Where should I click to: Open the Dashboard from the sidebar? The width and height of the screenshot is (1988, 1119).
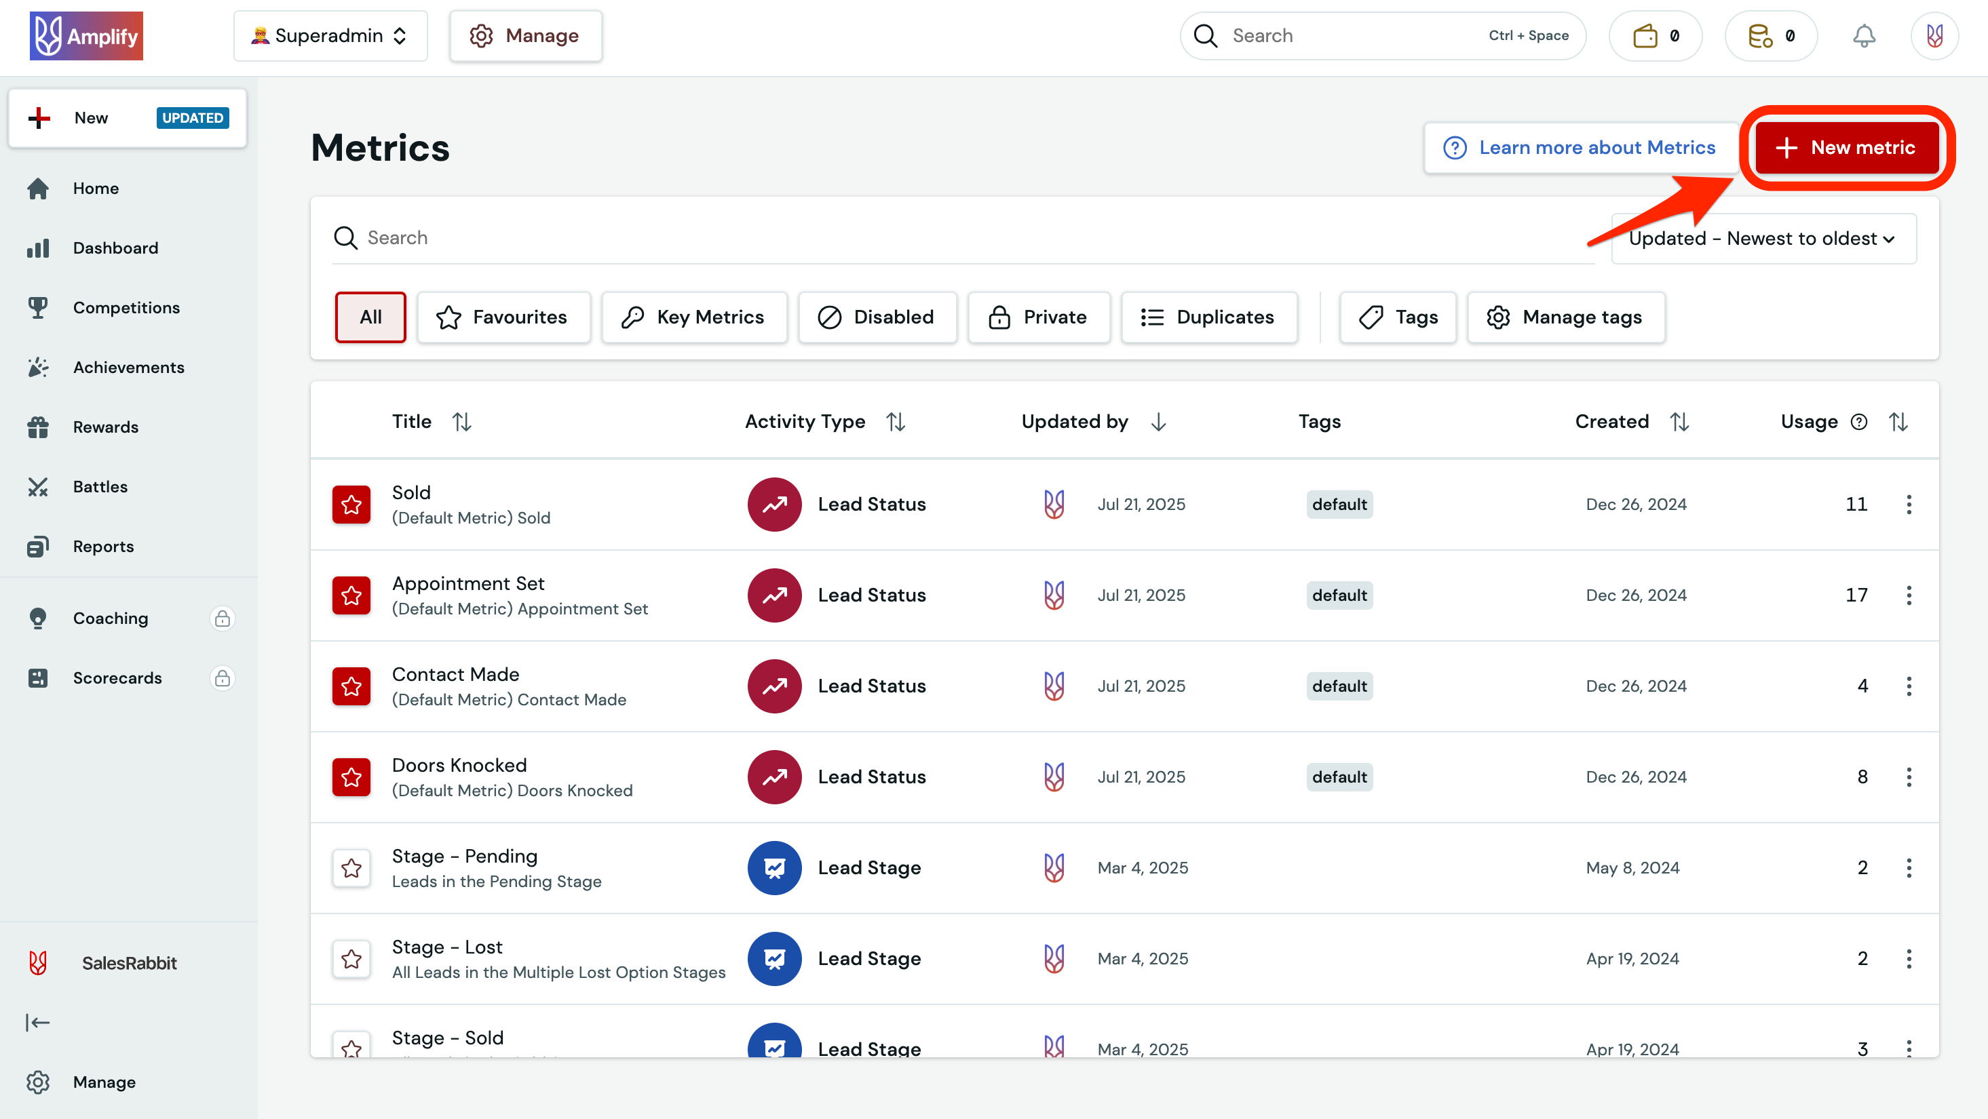coord(115,248)
